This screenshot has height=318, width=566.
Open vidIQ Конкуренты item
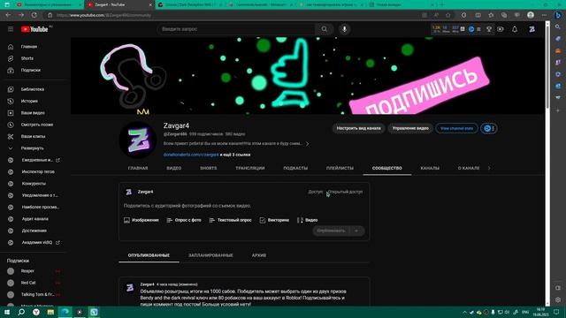pyautogui.click(x=34, y=184)
